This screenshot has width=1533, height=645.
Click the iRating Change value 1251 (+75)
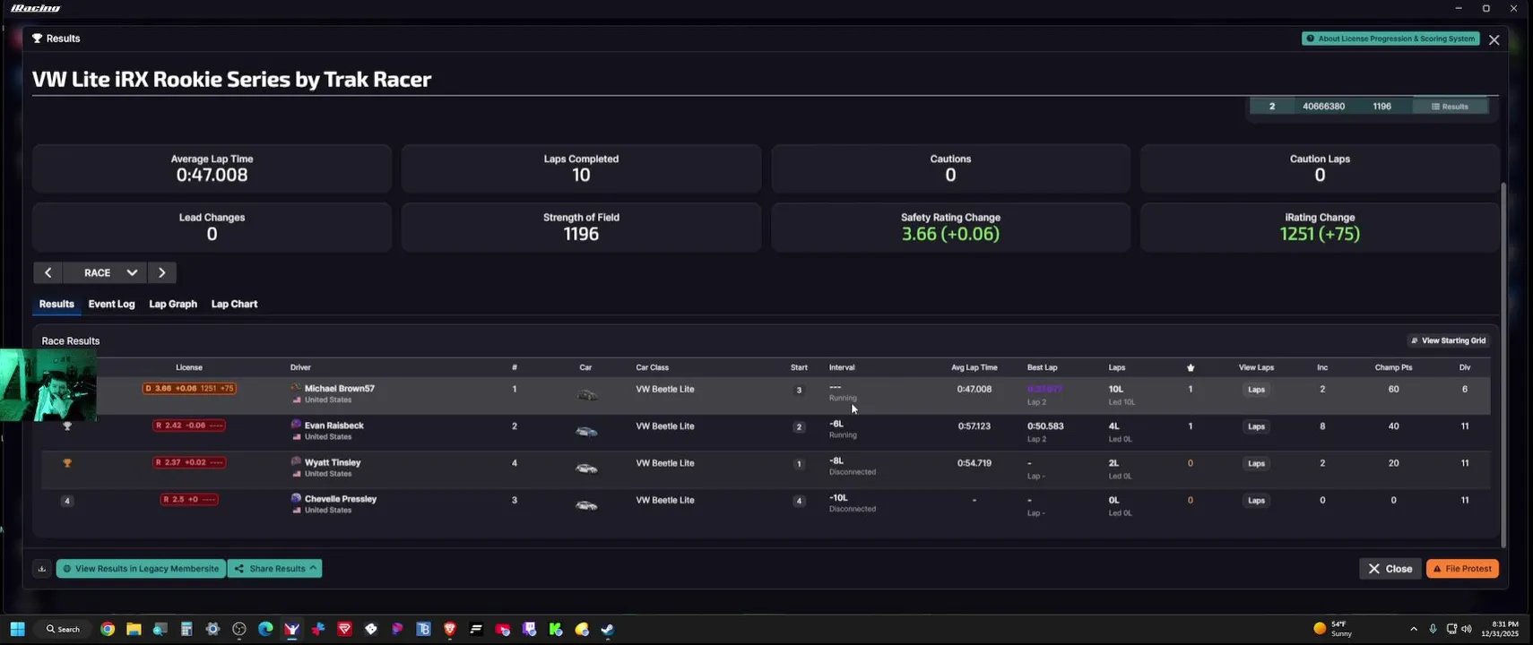[1320, 234]
